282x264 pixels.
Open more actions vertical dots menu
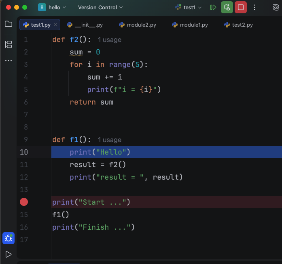coord(254,7)
